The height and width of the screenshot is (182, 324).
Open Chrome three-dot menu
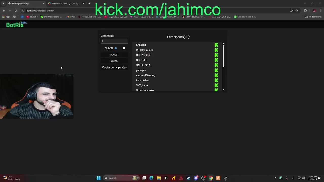click(320, 11)
